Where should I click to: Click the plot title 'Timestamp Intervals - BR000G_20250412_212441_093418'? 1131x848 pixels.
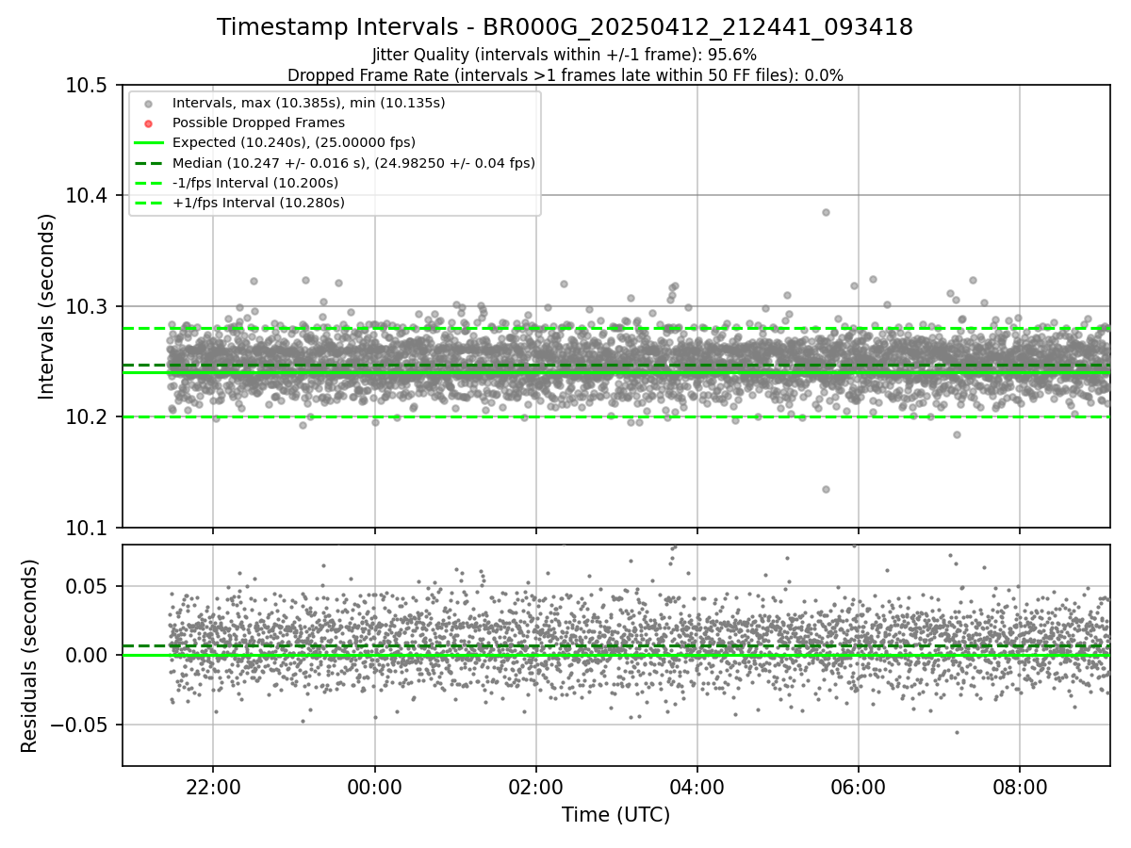point(565,27)
